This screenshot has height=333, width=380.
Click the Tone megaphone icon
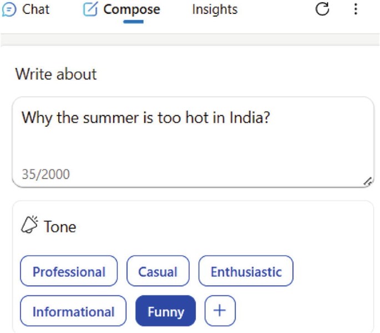pos(29,225)
